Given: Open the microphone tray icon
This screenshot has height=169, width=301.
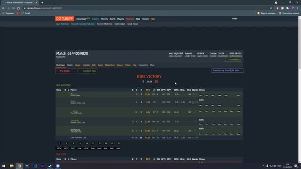Looking at the screenshot, I should click(267, 166).
